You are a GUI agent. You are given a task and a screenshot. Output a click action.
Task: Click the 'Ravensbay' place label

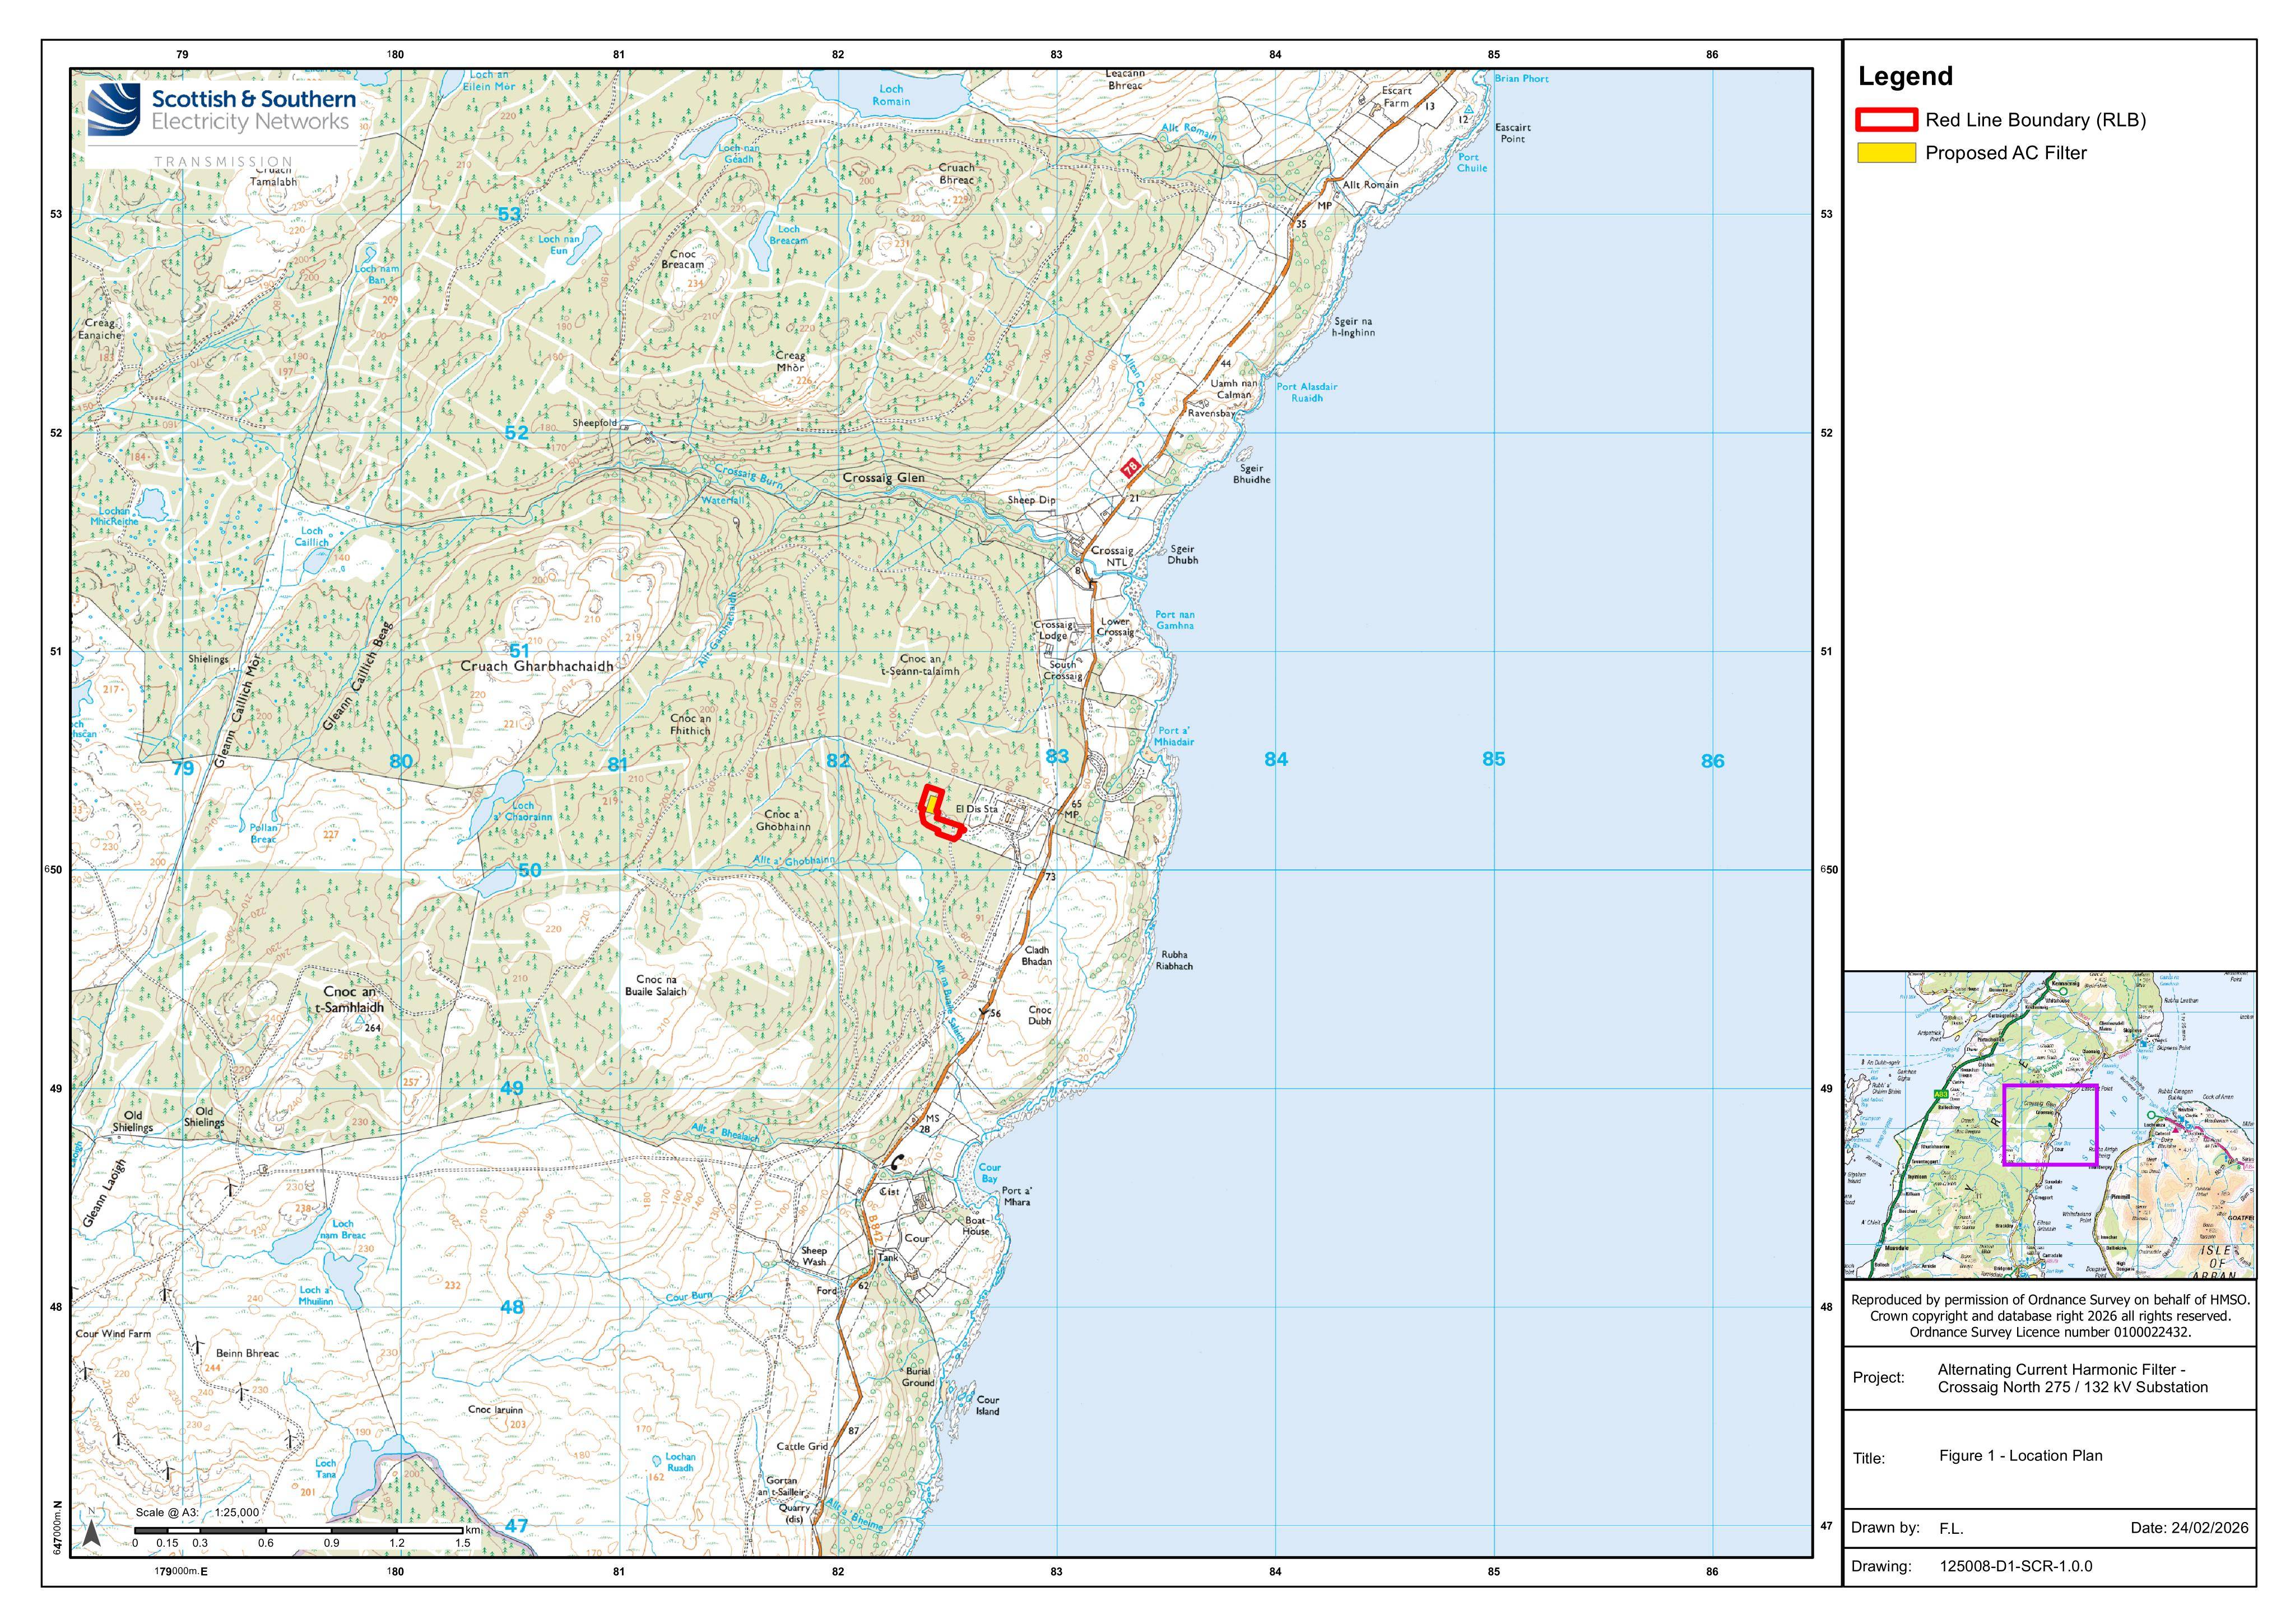point(1211,413)
